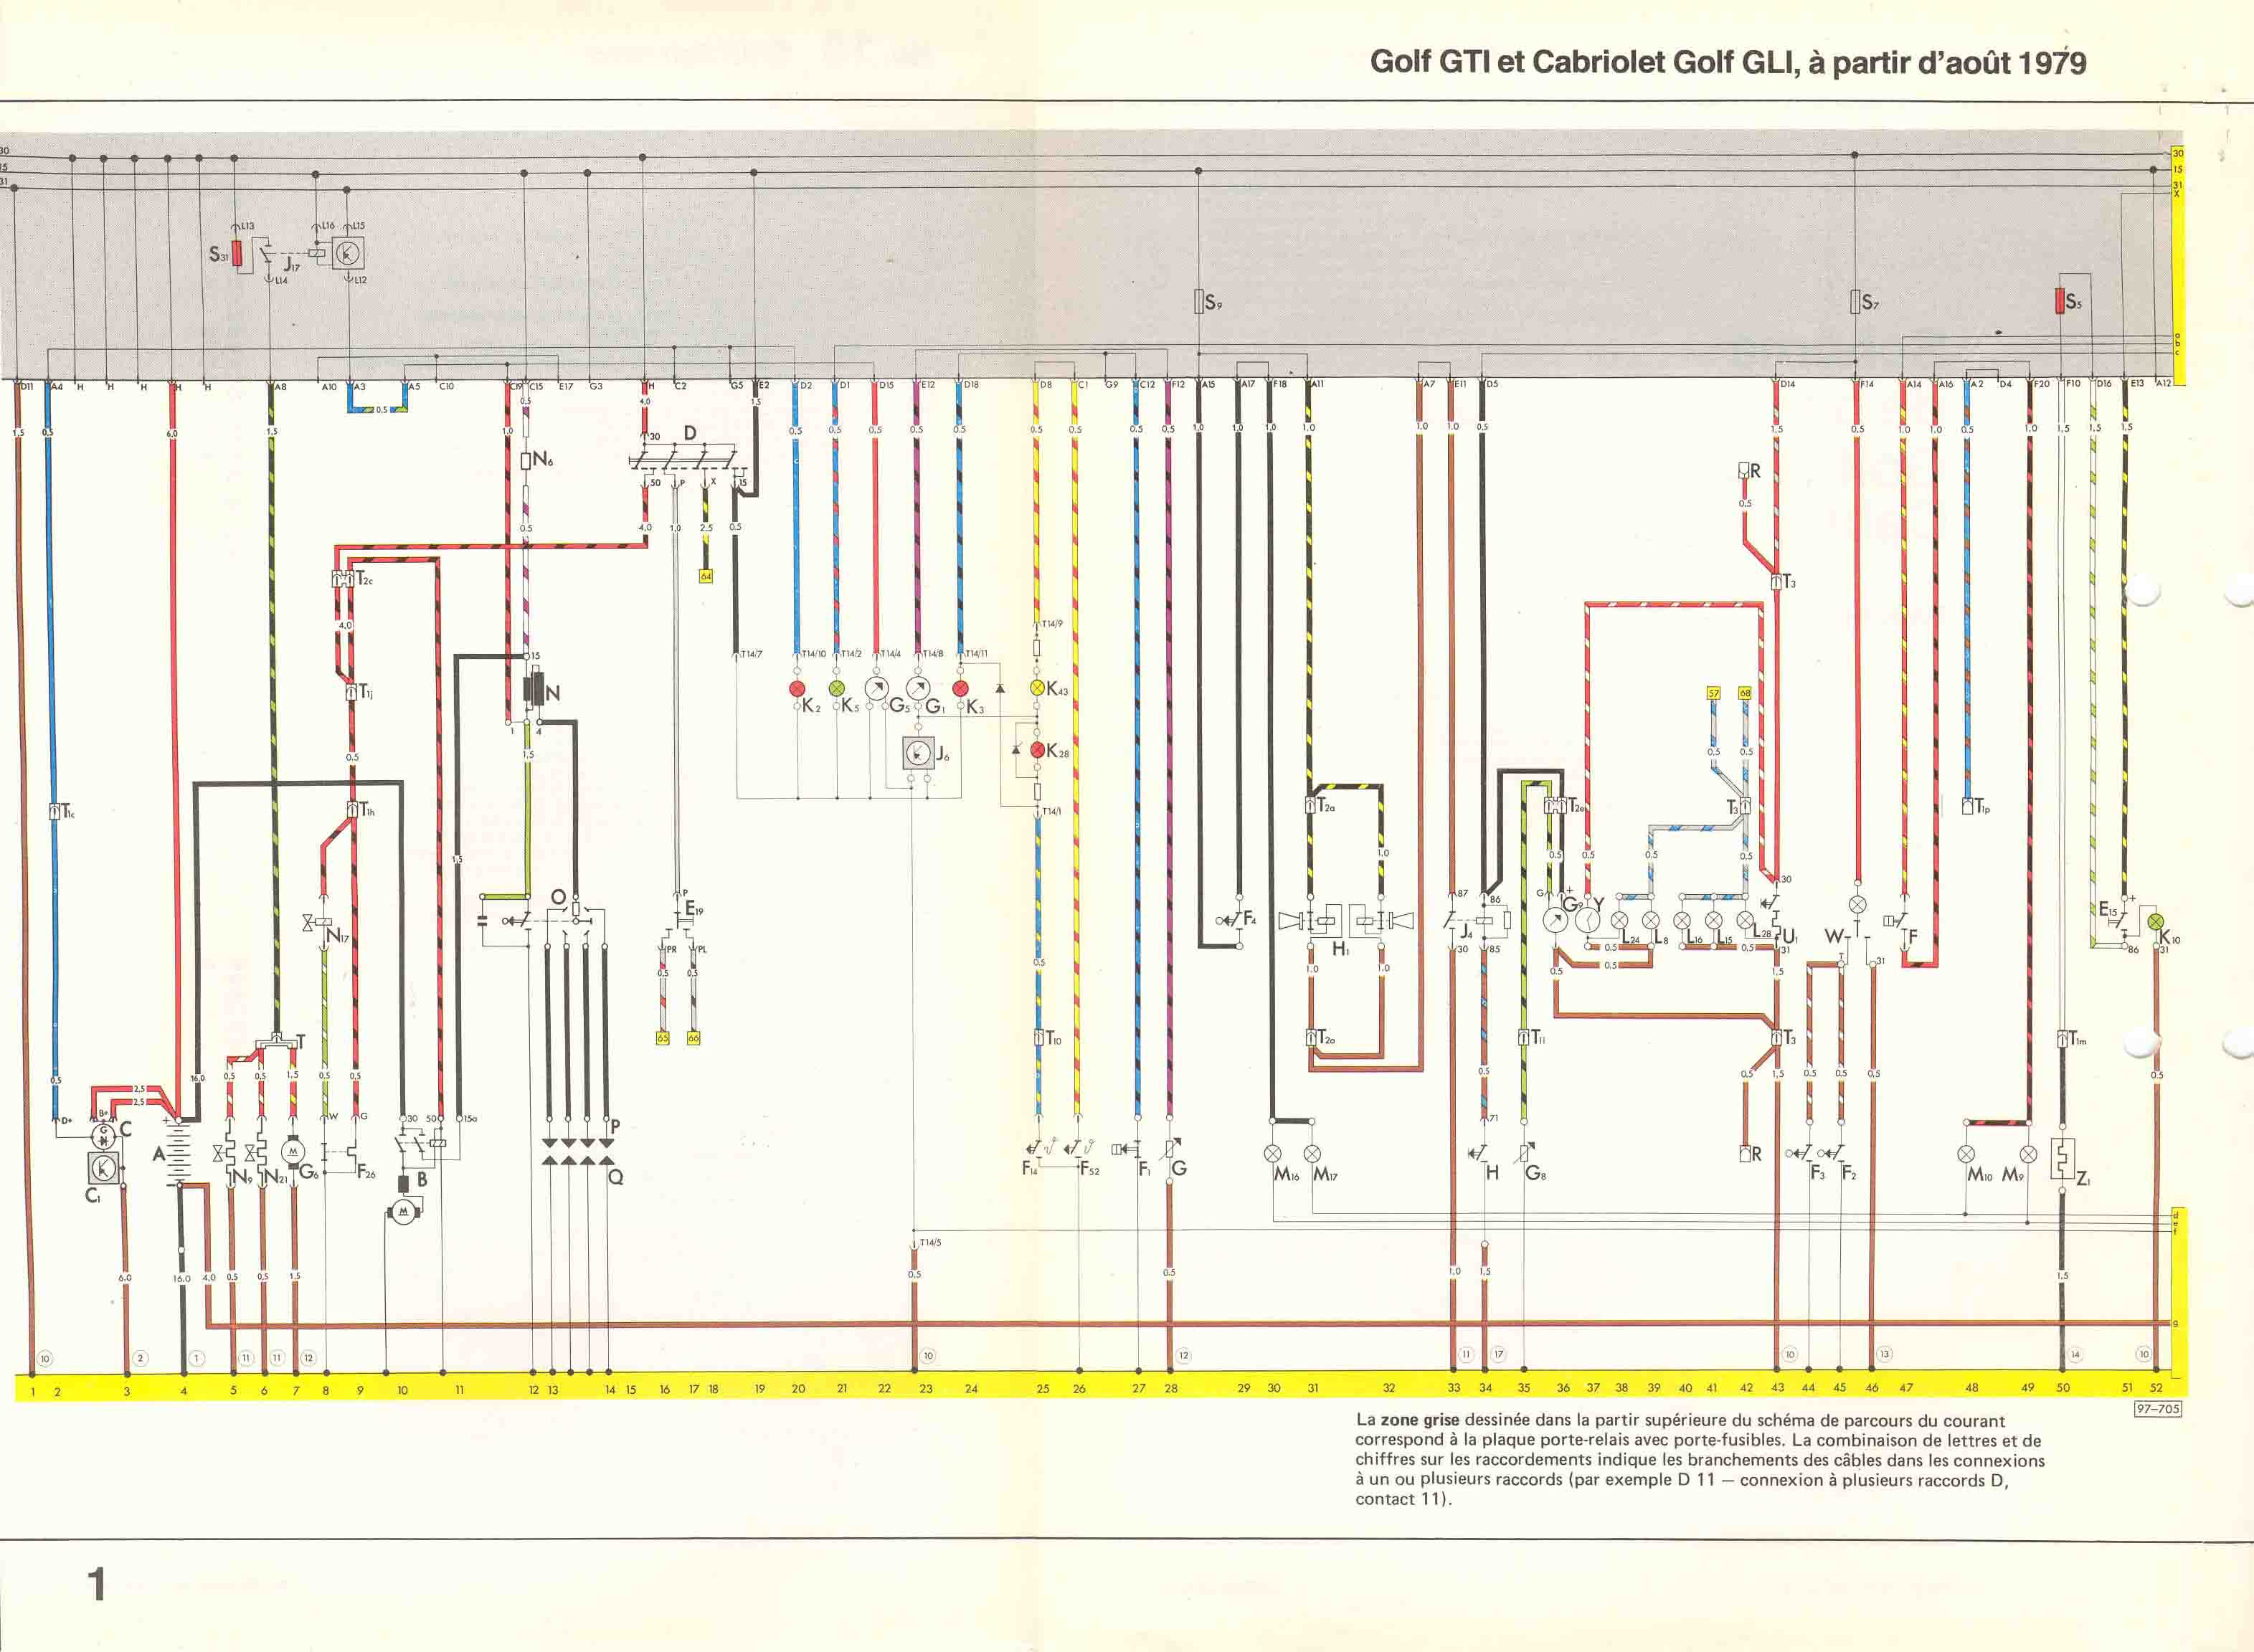2254x1652 pixels.
Task: Select the J4 relay symbol
Action: click(1476, 920)
